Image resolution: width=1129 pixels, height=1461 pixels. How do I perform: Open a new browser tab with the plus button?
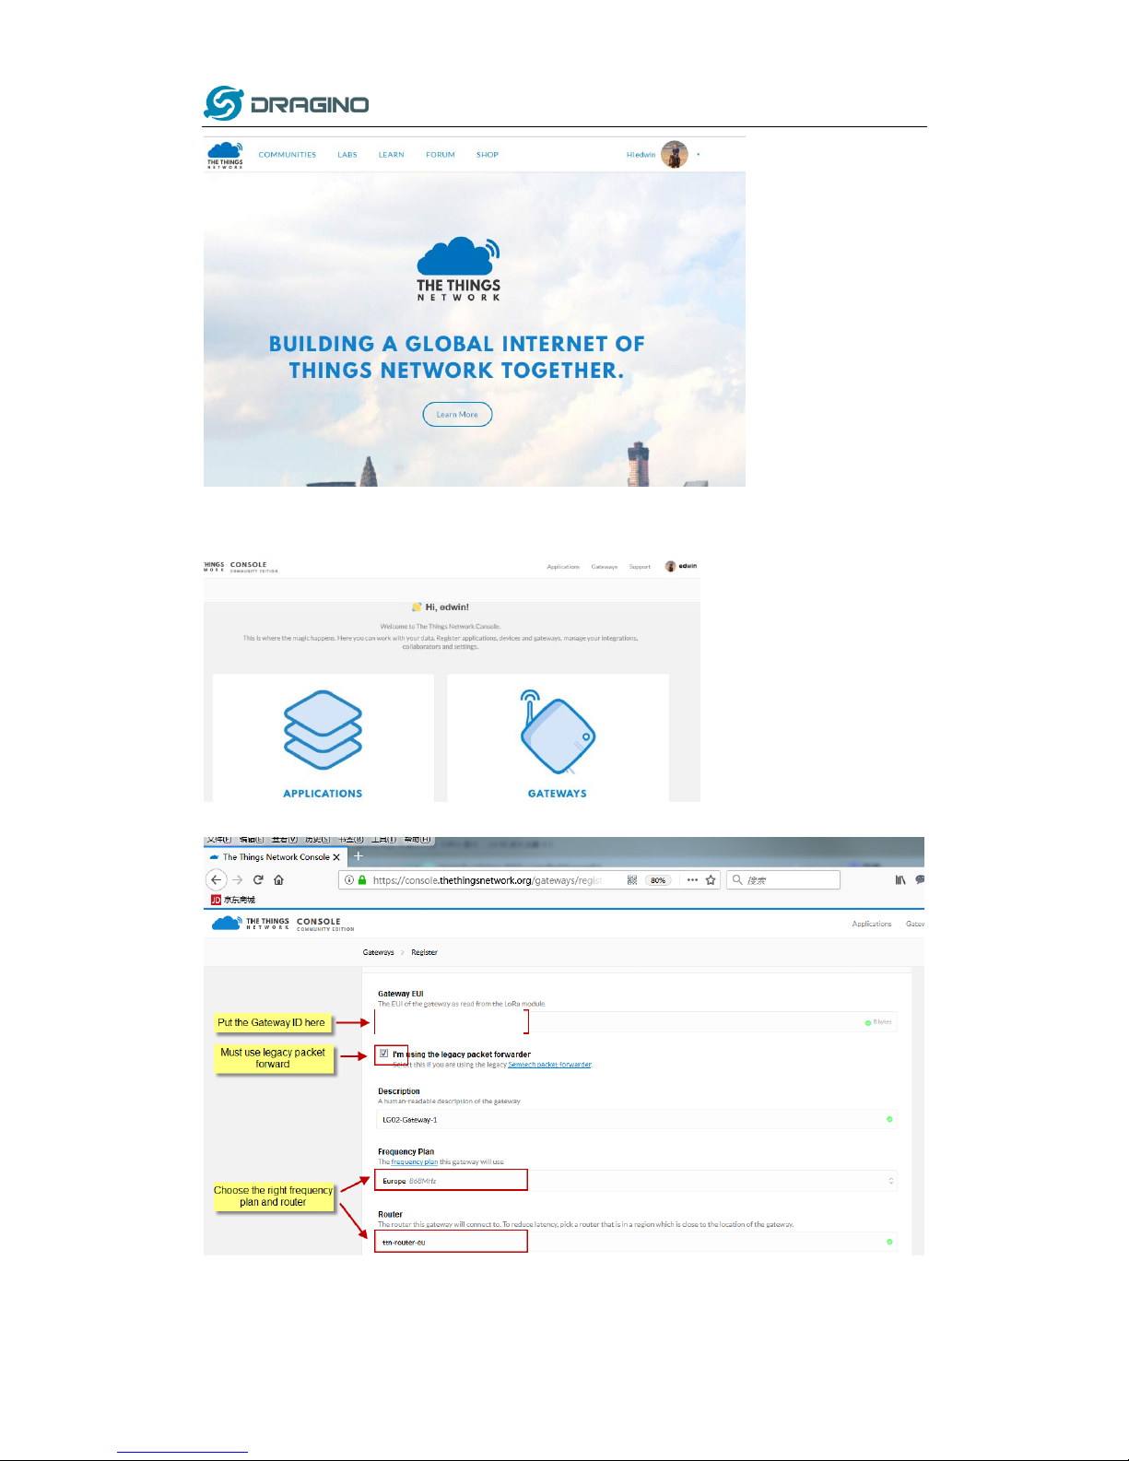coord(359,856)
